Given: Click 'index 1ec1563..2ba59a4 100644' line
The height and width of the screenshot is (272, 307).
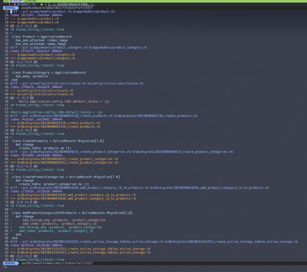Looking at the screenshot, I should coord(36,15).
